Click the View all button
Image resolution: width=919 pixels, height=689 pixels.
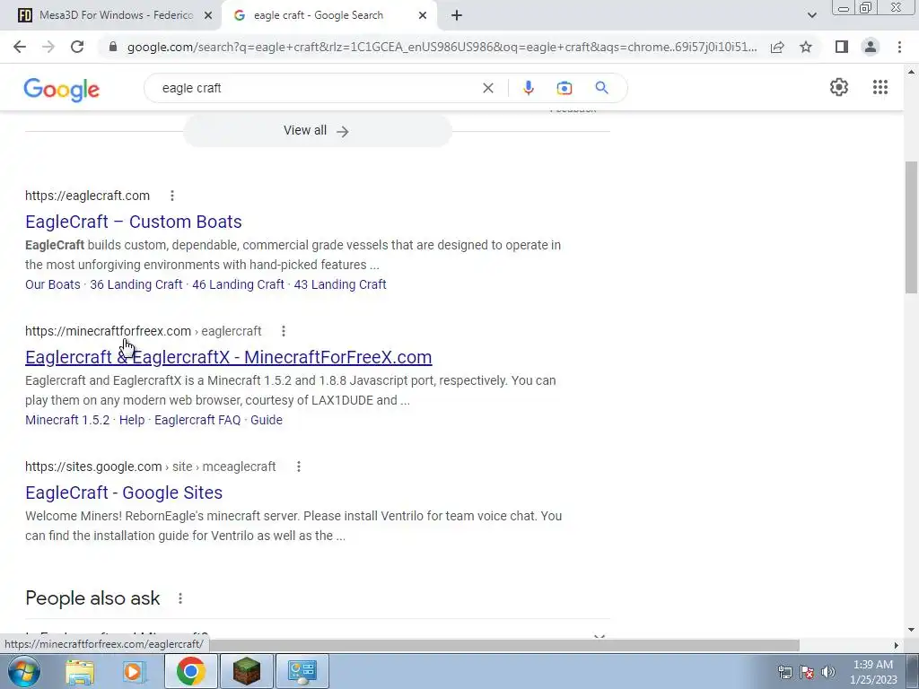pyautogui.click(x=317, y=131)
